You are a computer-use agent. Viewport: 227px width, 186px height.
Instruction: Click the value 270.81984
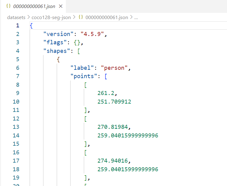tap(113, 127)
